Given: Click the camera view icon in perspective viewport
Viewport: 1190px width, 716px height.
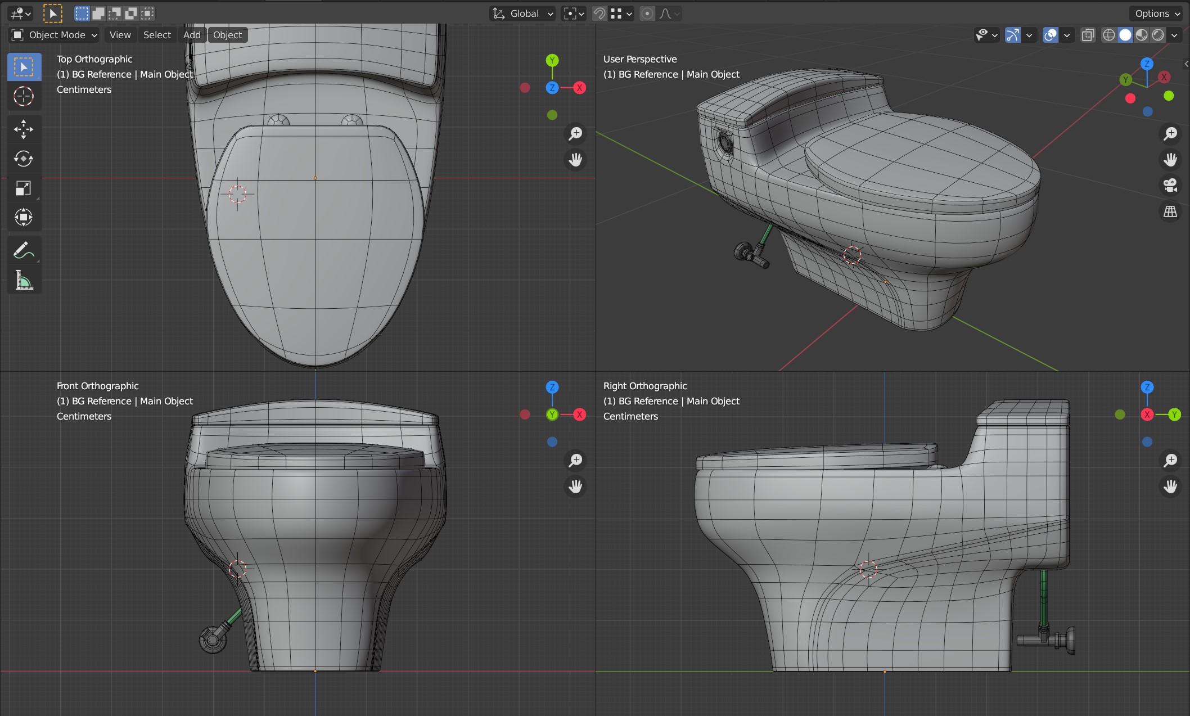Looking at the screenshot, I should (x=1170, y=185).
